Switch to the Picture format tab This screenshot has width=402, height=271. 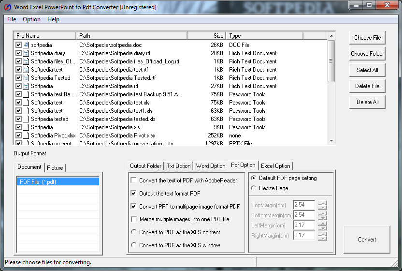(55, 168)
